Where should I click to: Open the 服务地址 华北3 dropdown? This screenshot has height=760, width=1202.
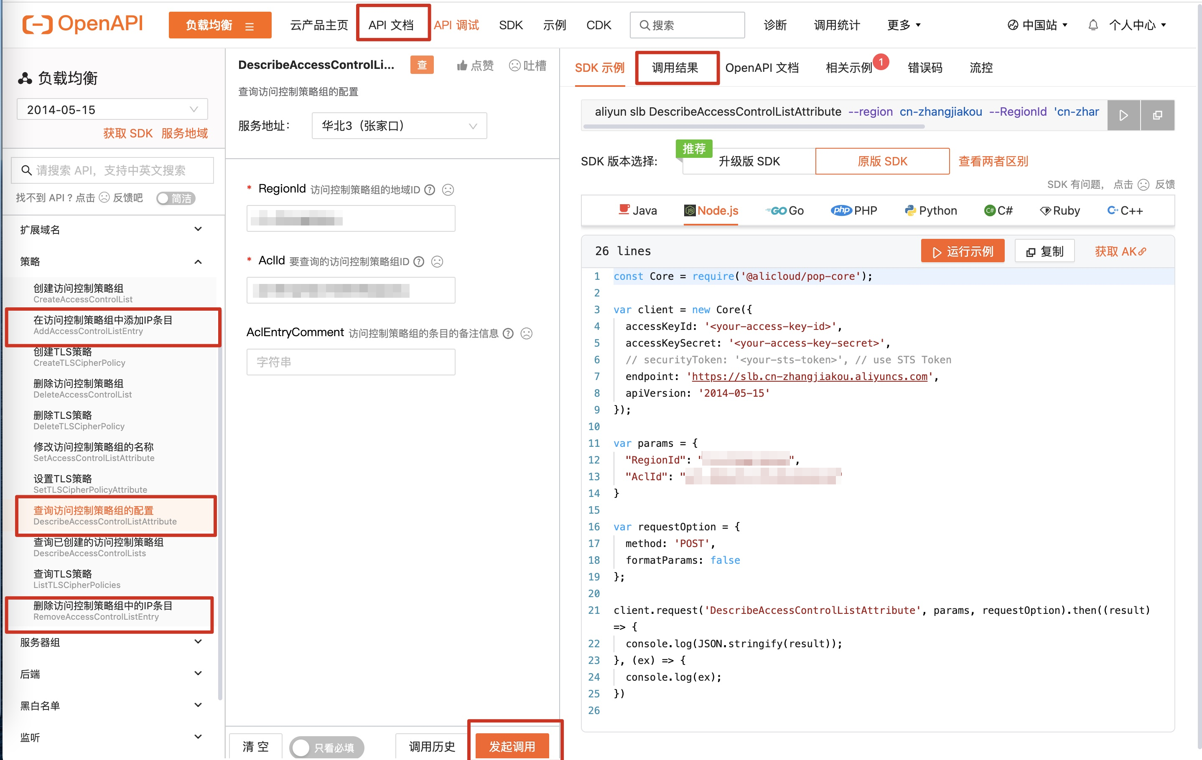coord(399,126)
